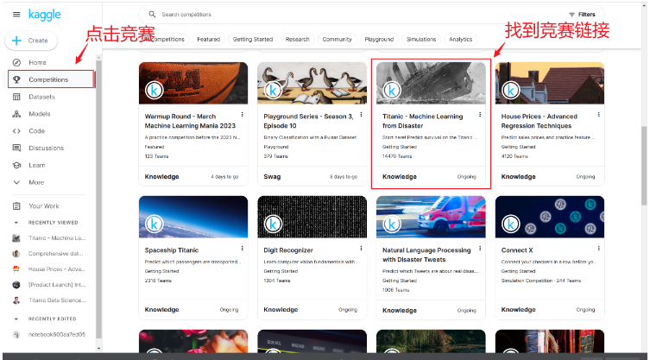Click the Datasets table icon in sidebar
The height and width of the screenshot is (360, 650).
pos(16,97)
